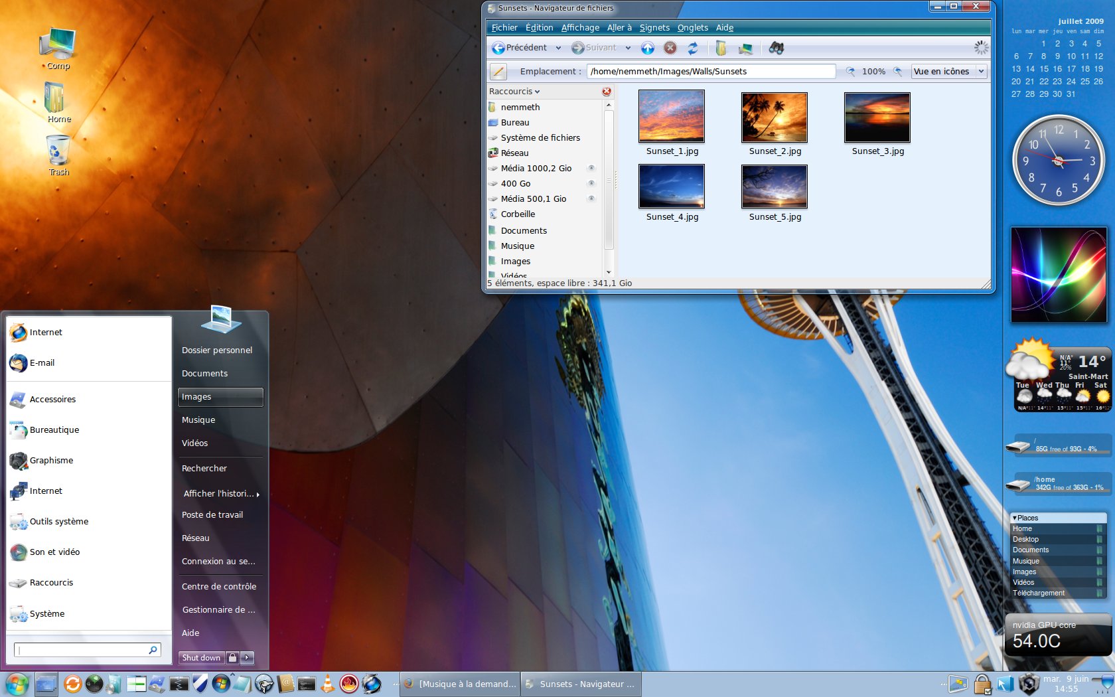Search files with the binoculars icon
The image size is (1115, 697).
pos(777,48)
